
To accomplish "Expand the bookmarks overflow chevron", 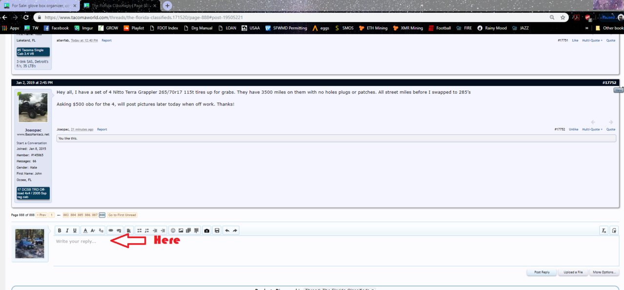I will click(587, 28).
